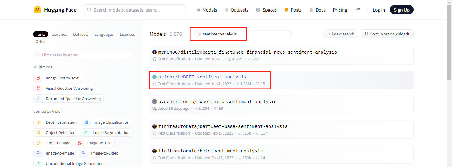Click the Image Segmentation task icon

[85, 132]
